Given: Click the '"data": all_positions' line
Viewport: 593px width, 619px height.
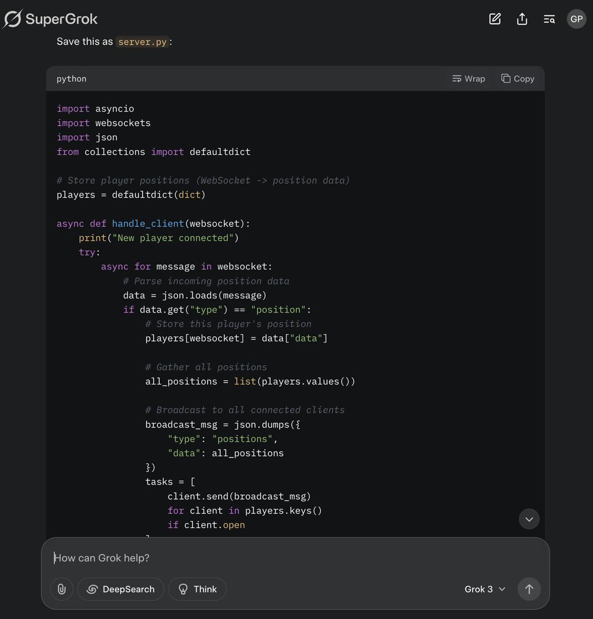Looking at the screenshot, I should [226, 453].
